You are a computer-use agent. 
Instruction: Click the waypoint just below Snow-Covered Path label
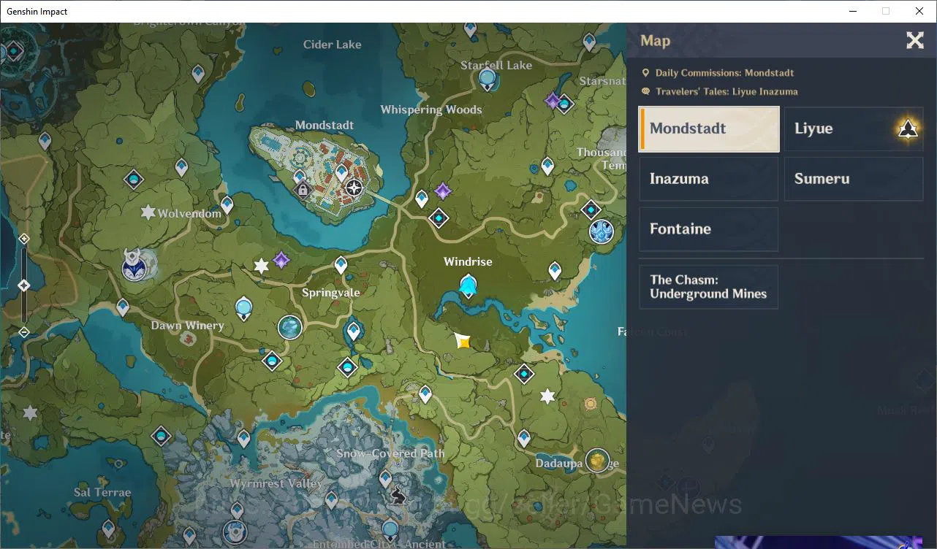click(x=385, y=480)
